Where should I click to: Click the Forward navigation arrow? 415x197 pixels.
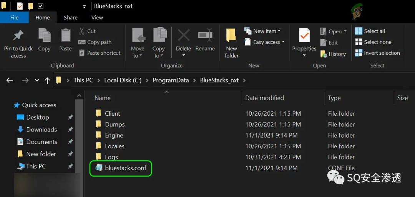pos(25,80)
